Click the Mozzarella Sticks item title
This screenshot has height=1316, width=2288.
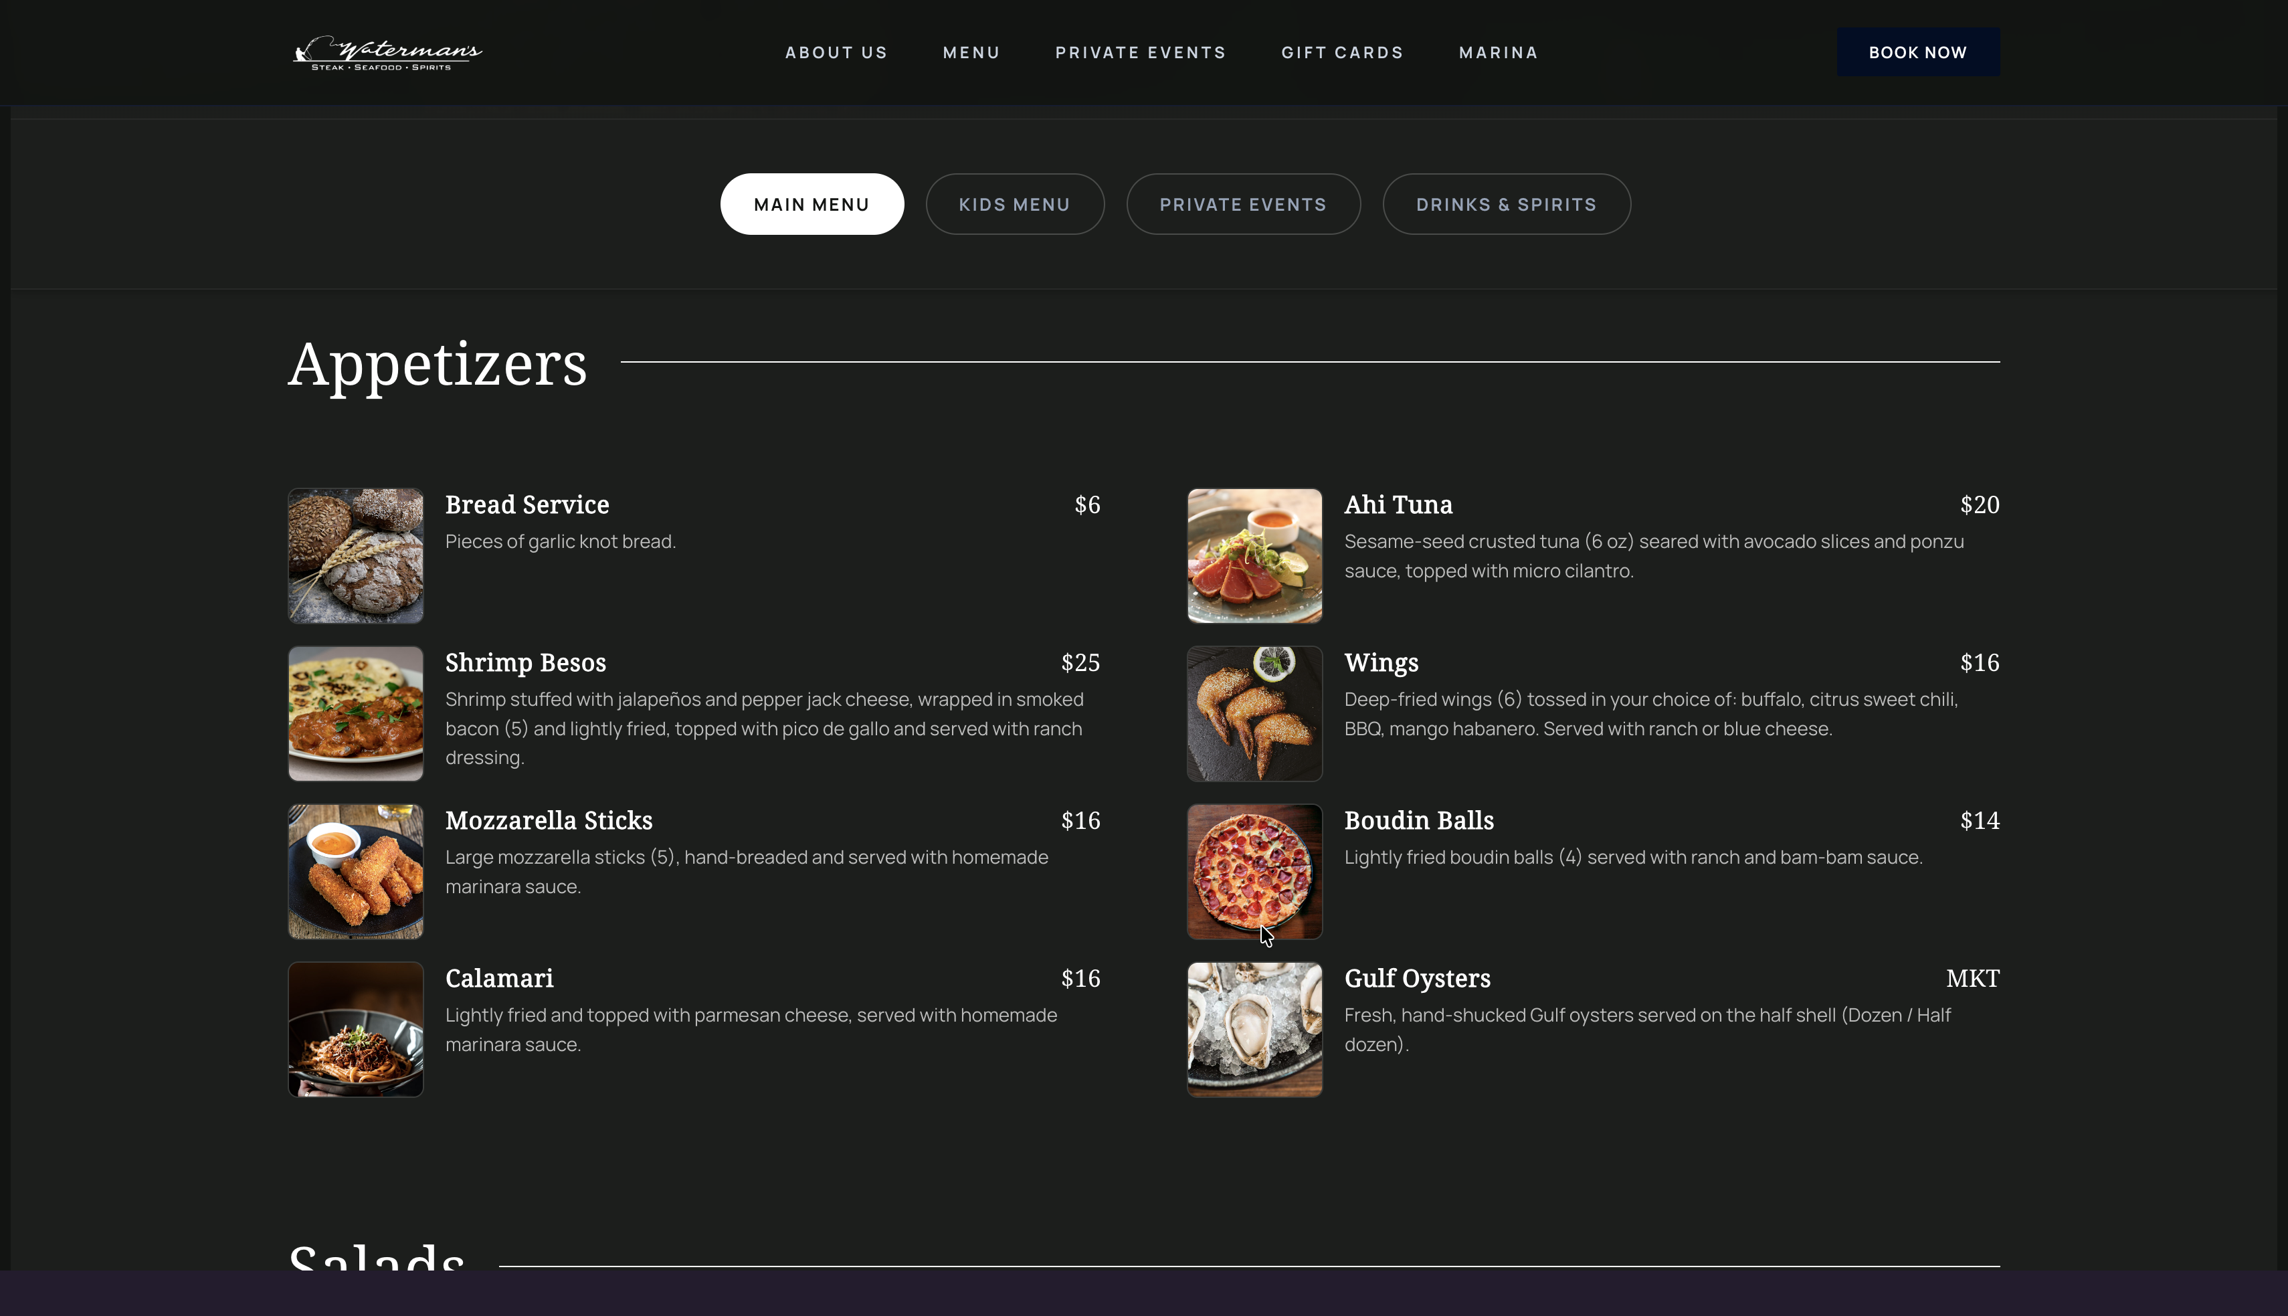[549, 821]
